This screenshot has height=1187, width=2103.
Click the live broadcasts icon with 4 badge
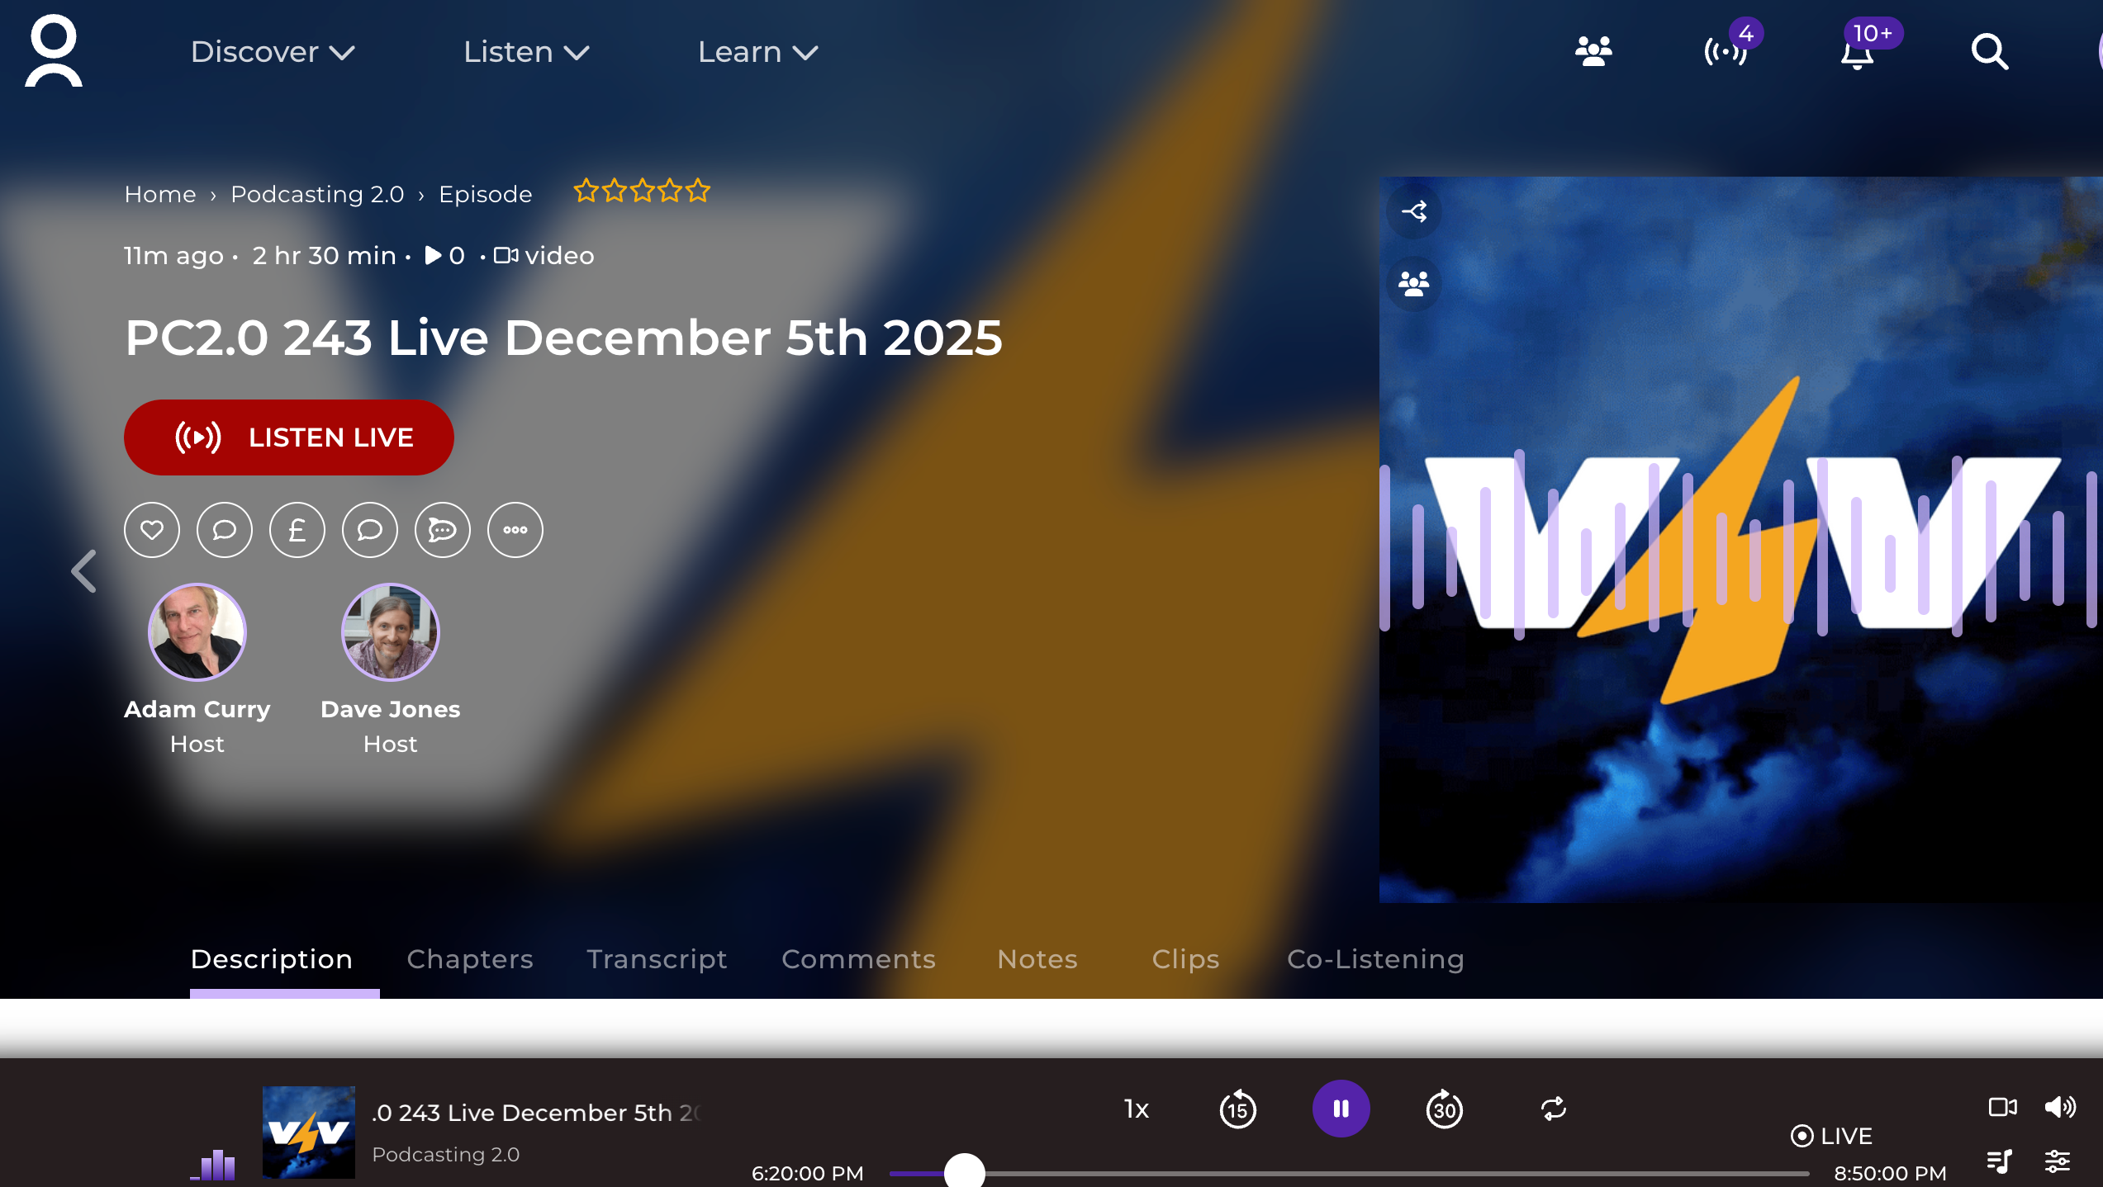(1726, 53)
